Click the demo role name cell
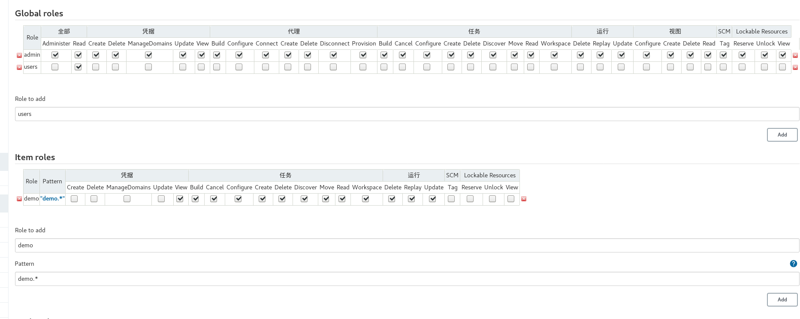The image size is (800, 319). point(31,198)
